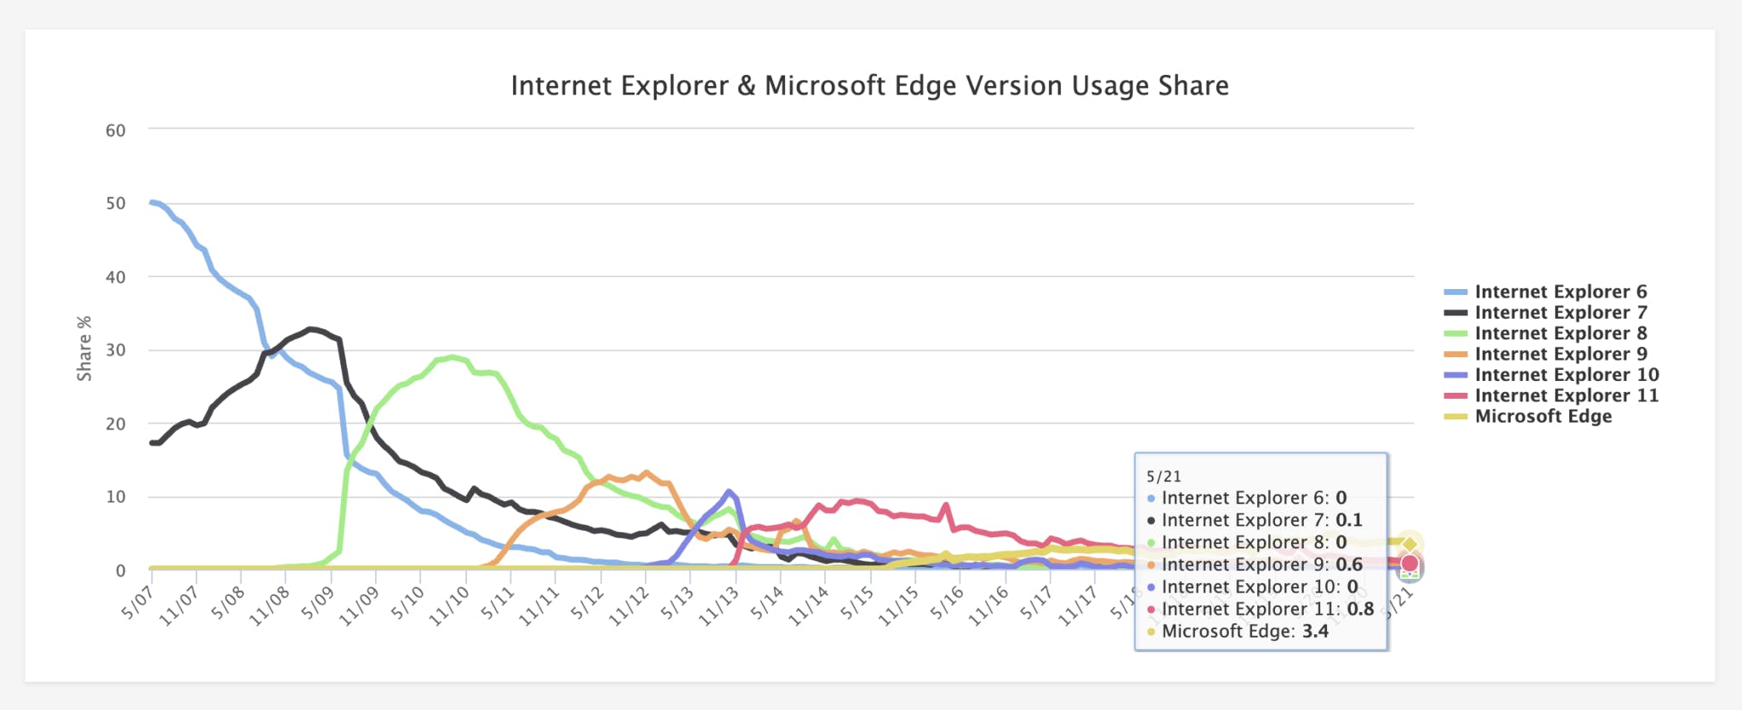Screen dimensions: 1742x710
Task: Click the Share % y-axis title
Action: point(84,349)
